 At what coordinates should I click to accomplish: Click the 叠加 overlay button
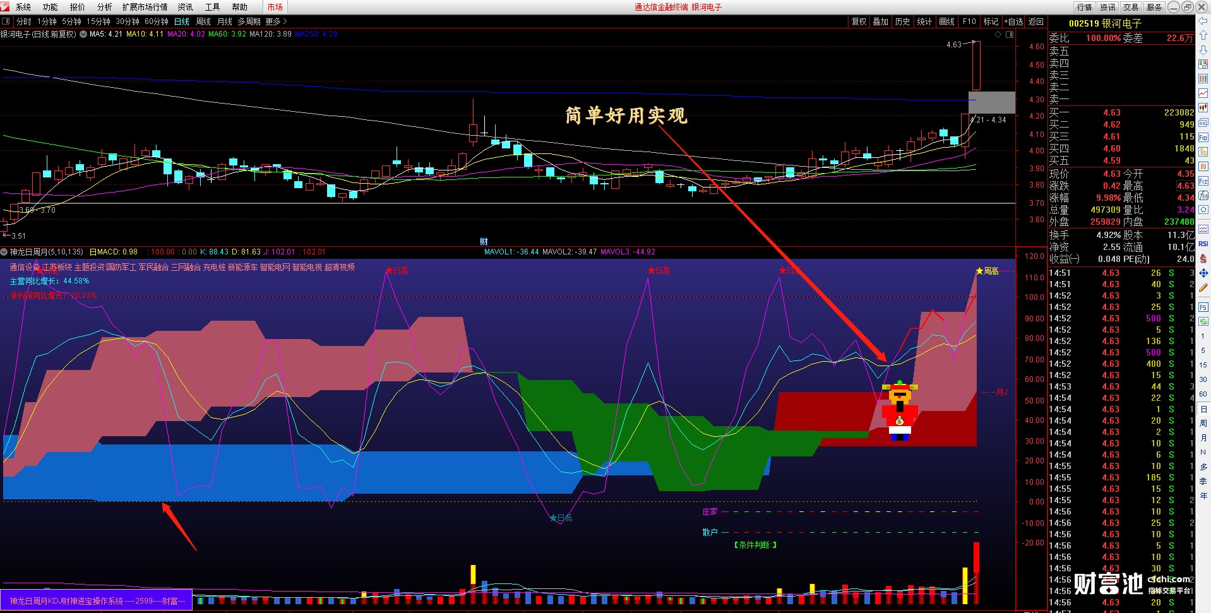click(880, 21)
